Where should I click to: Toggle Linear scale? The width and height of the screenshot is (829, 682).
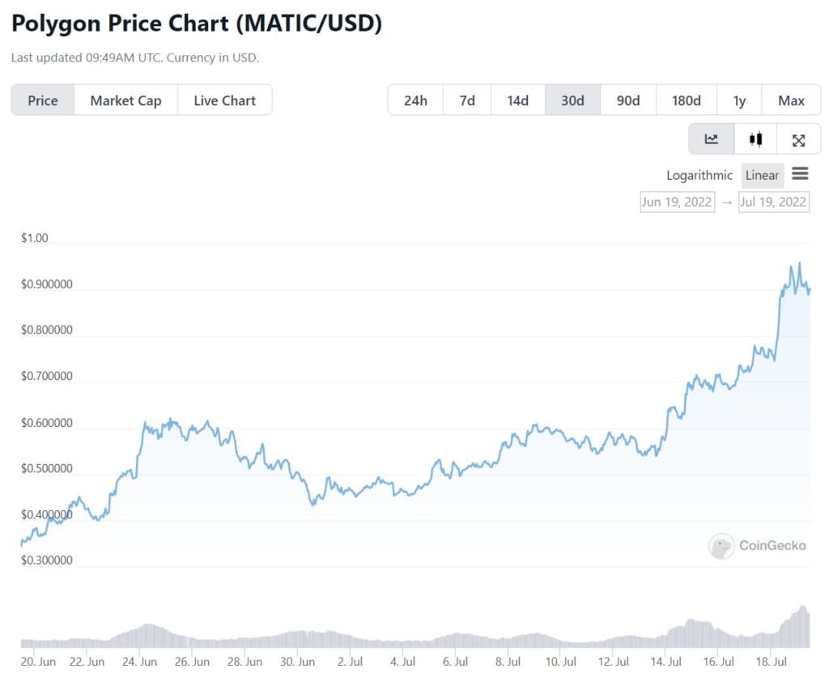point(762,175)
